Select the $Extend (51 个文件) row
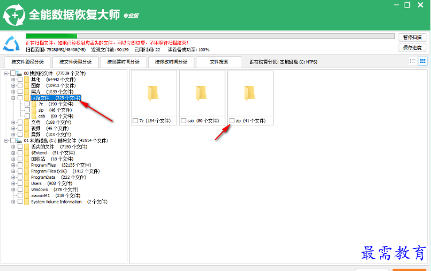Image resolution: width=431 pixels, height=271 pixels. coord(53,153)
